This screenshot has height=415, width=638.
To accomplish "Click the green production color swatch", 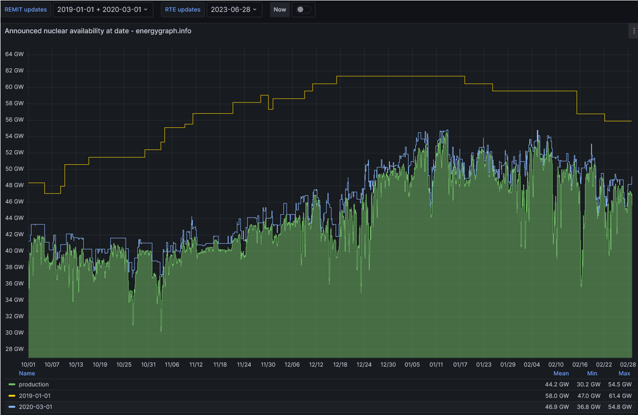I will [12, 384].
